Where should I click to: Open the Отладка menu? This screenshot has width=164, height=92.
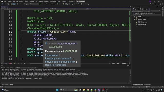click(32, 1)
